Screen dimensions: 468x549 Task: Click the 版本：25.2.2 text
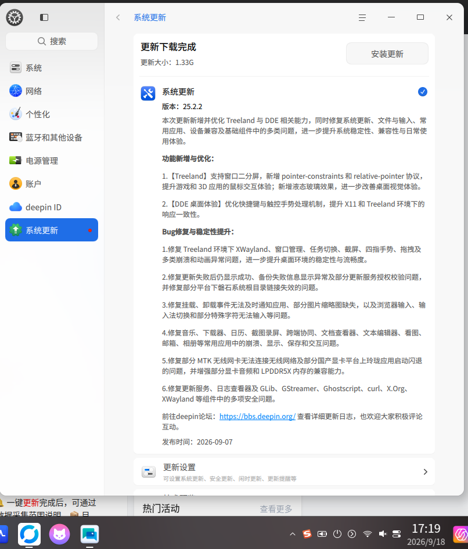182,106
